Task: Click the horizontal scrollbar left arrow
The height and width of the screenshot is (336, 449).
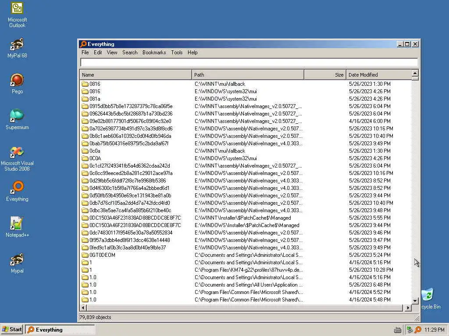Action: [x=83, y=308]
